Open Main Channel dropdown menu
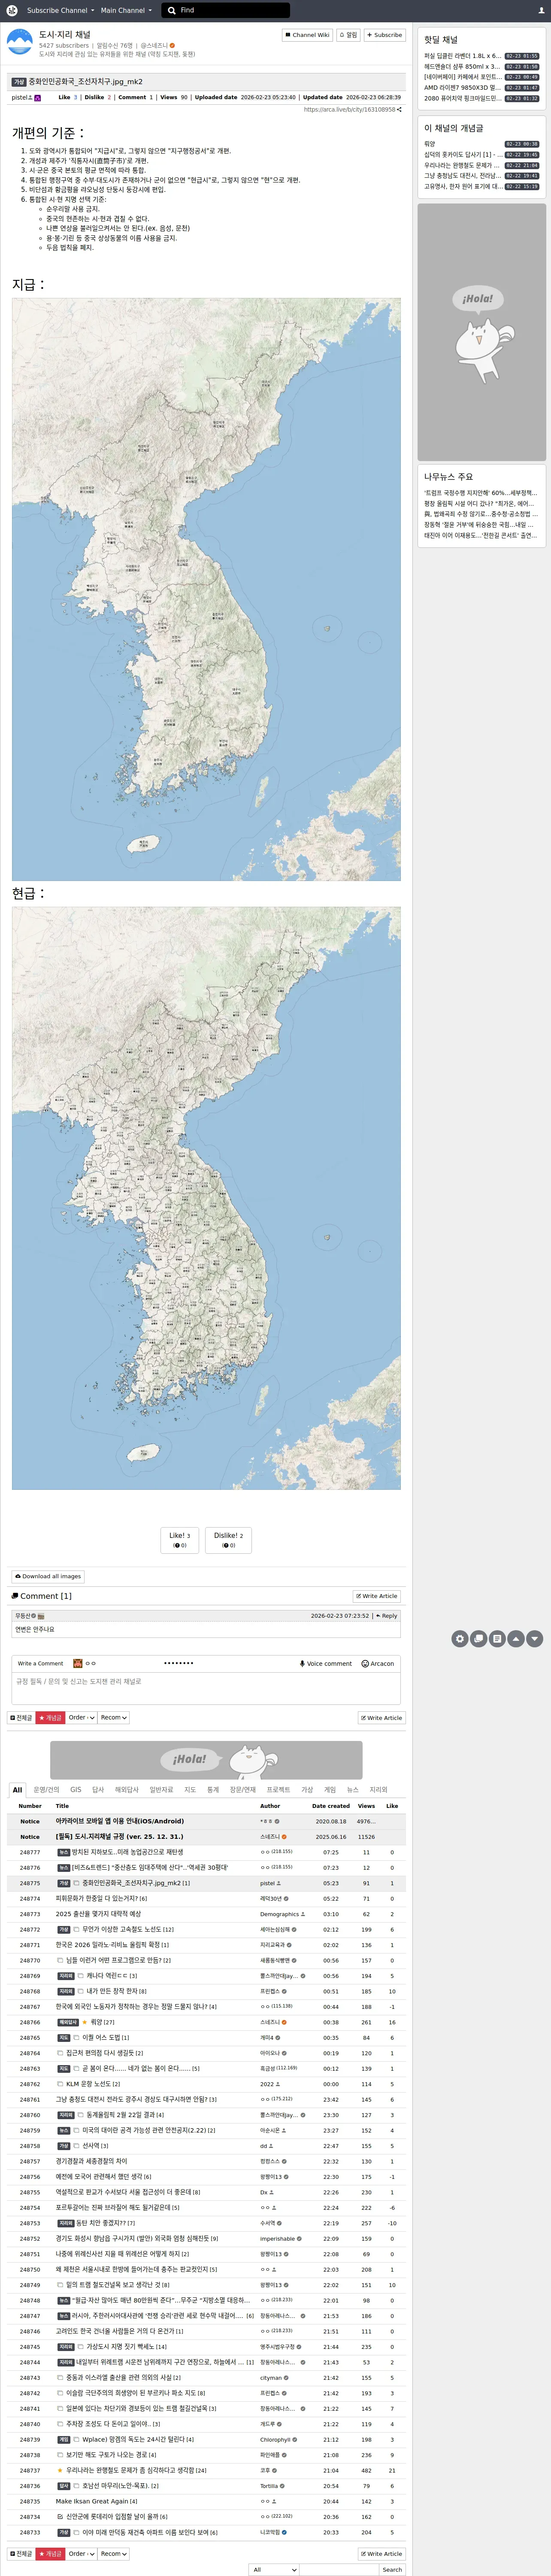This screenshot has height=2576, width=551. (x=126, y=10)
